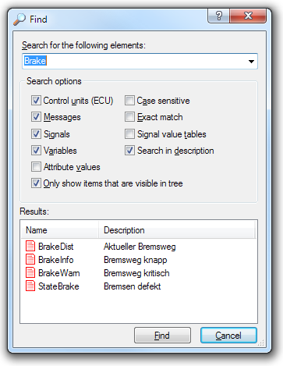Sort results by the Description column header
This screenshot has width=283, height=366.
(x=177, y=230)
